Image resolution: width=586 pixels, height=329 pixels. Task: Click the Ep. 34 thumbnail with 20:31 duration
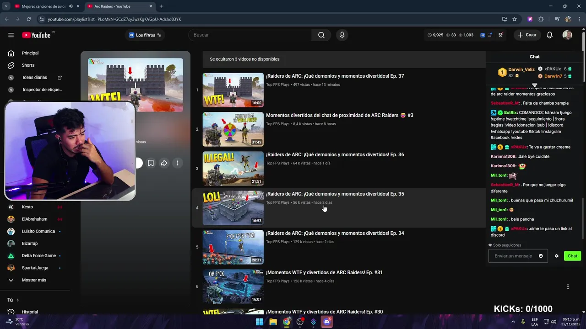click(233, 247)
